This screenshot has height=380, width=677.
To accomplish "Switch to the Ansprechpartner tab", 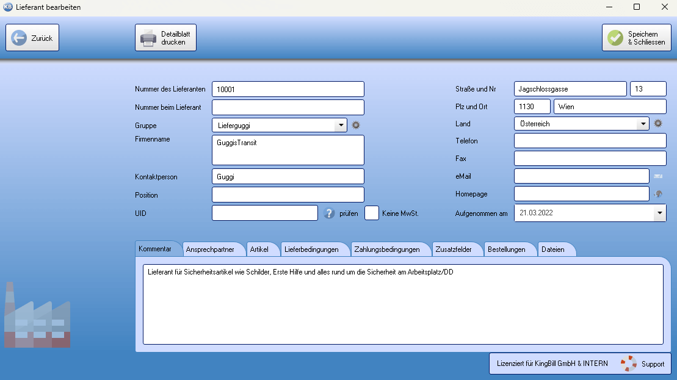I will (x=210, y=249).
